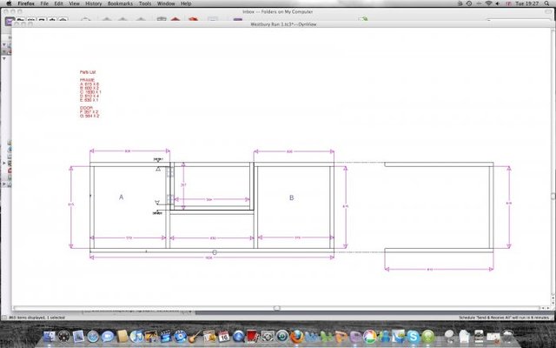Click cabinet section labeled B
Viewport: 556px width, 348px height.
pos(291,198)
